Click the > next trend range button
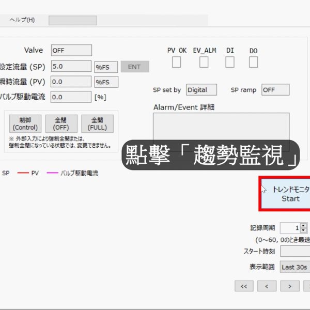 tap(290, 286)
